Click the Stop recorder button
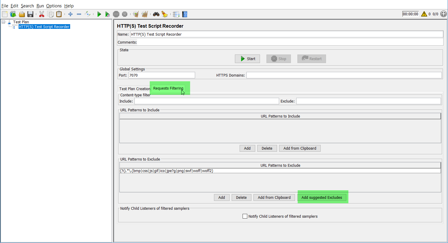 coord(279,59)
